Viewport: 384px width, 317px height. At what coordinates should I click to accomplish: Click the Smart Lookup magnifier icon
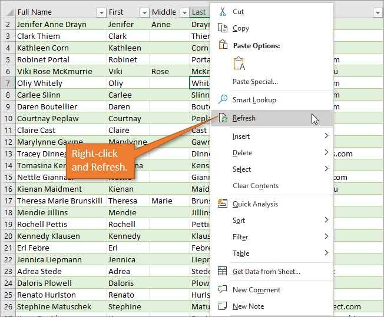(x=222, y=100)
